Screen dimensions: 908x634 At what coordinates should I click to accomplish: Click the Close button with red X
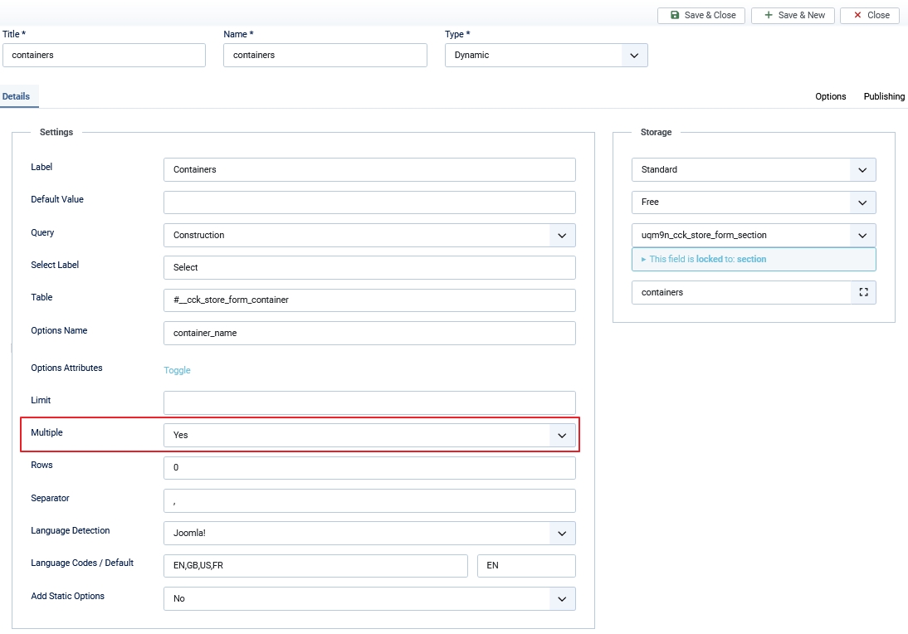pyautogui.click(x=870, y=15)
